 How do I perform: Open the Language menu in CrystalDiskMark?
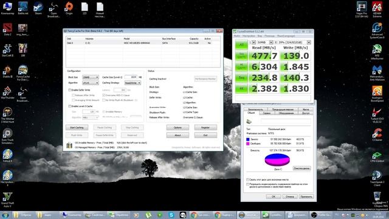[x=286, y=36]
